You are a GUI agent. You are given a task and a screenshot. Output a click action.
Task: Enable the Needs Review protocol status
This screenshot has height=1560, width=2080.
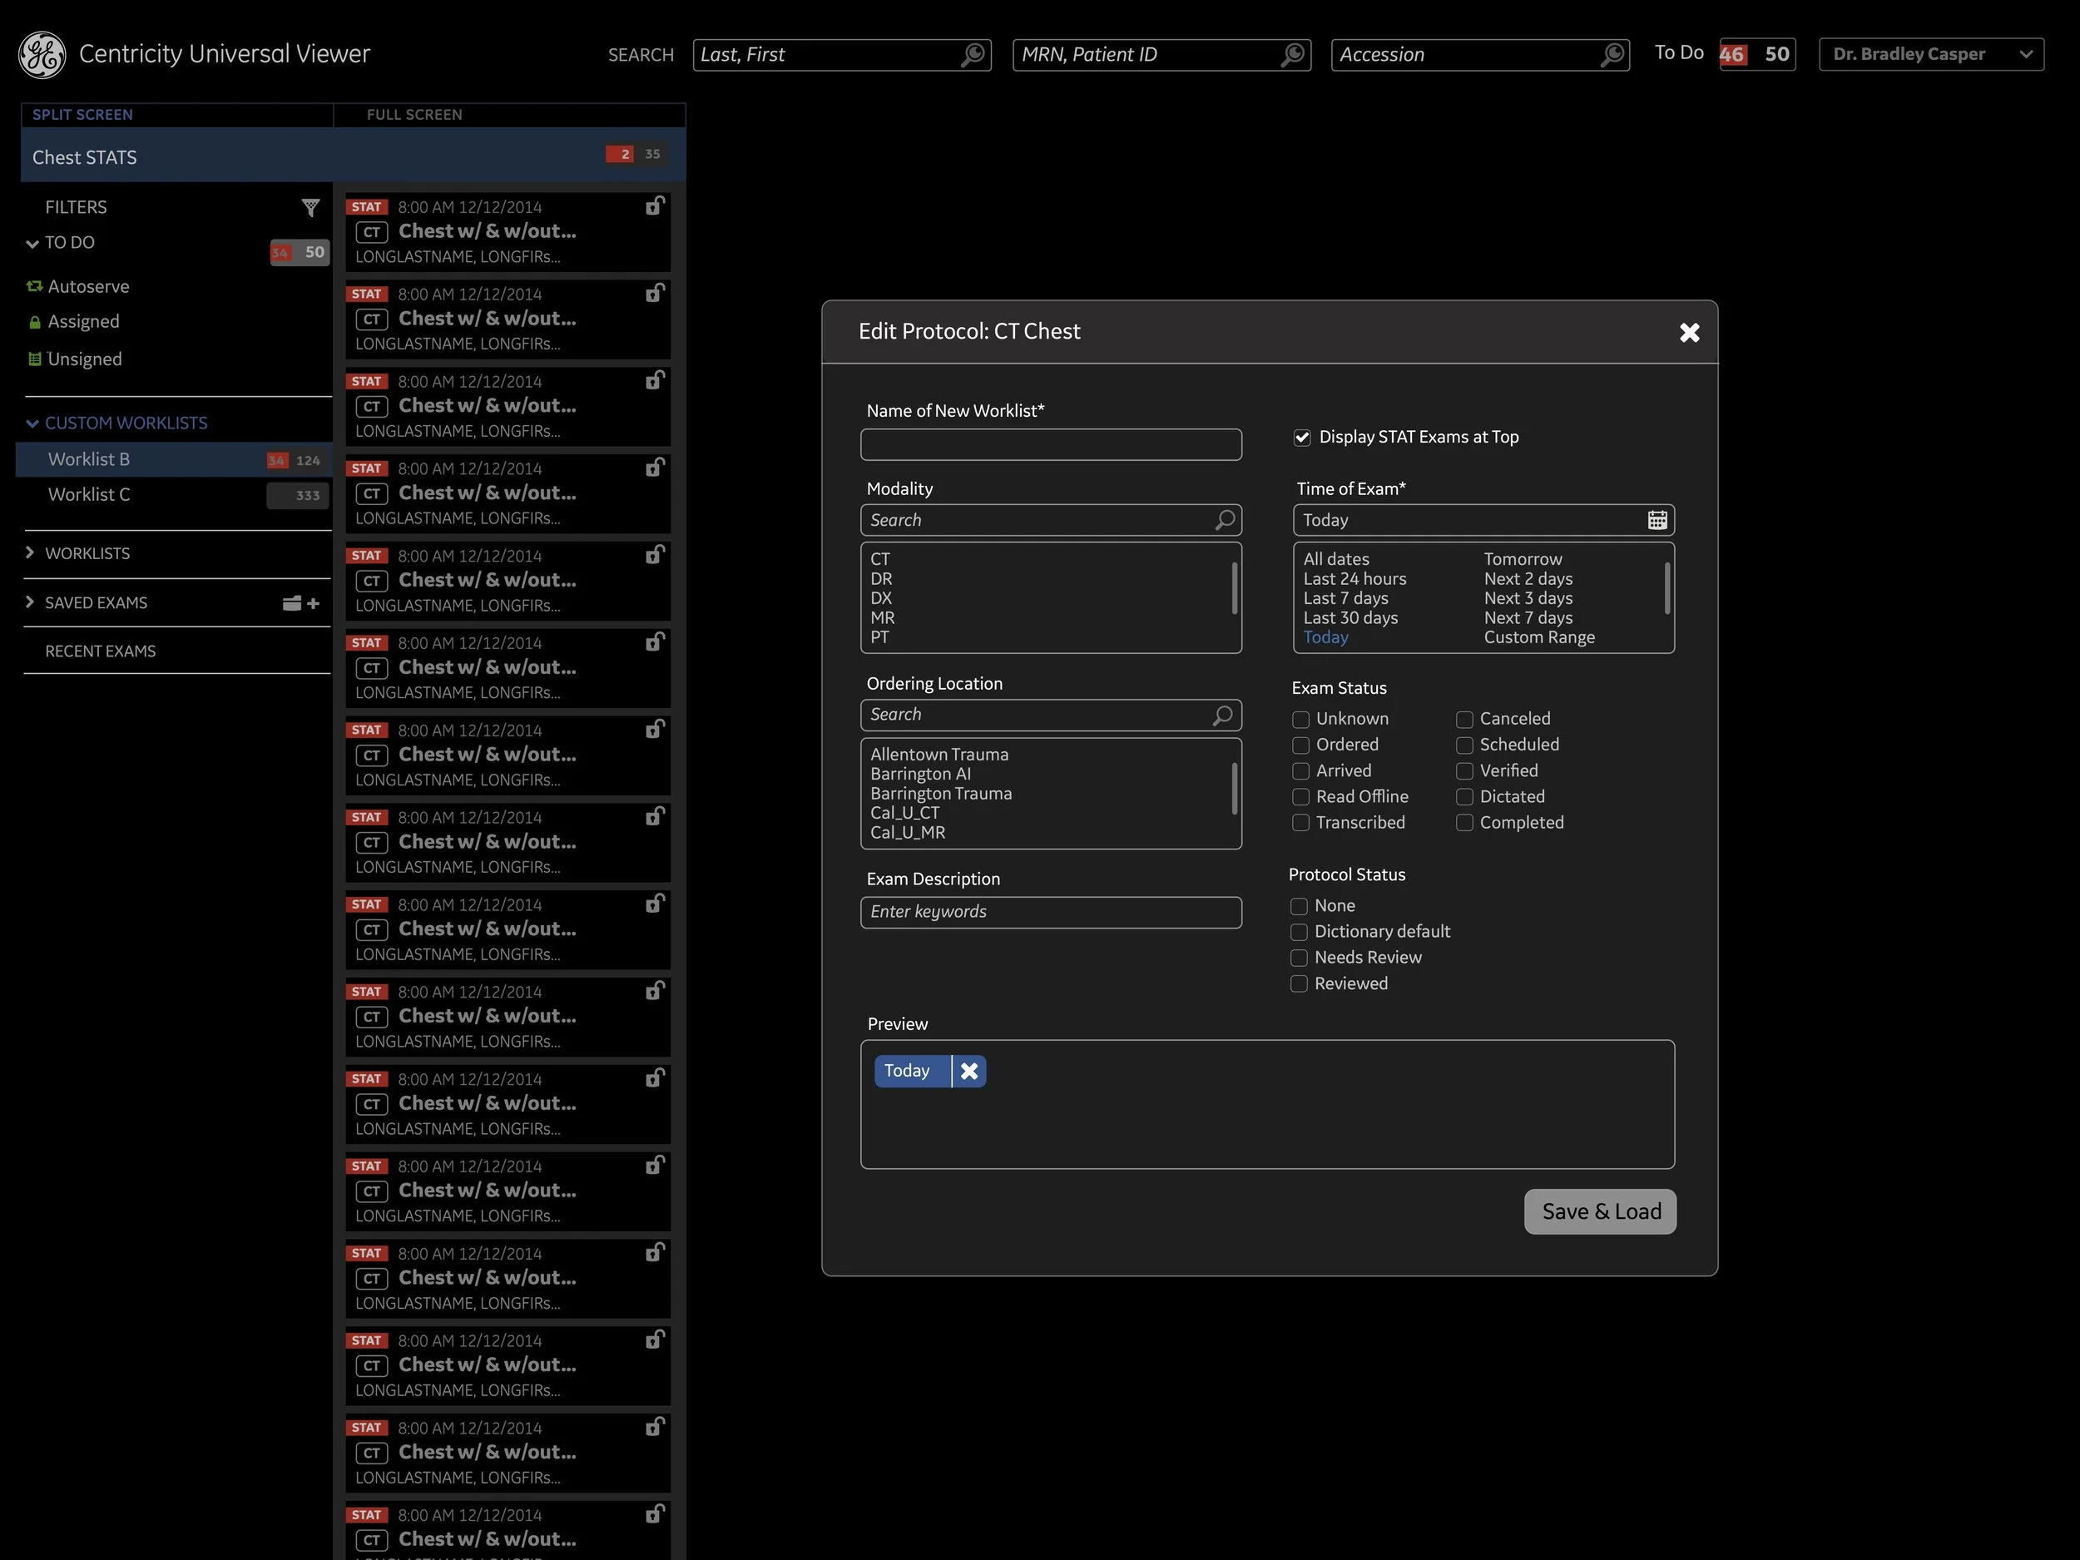(x=1299, y=958)
